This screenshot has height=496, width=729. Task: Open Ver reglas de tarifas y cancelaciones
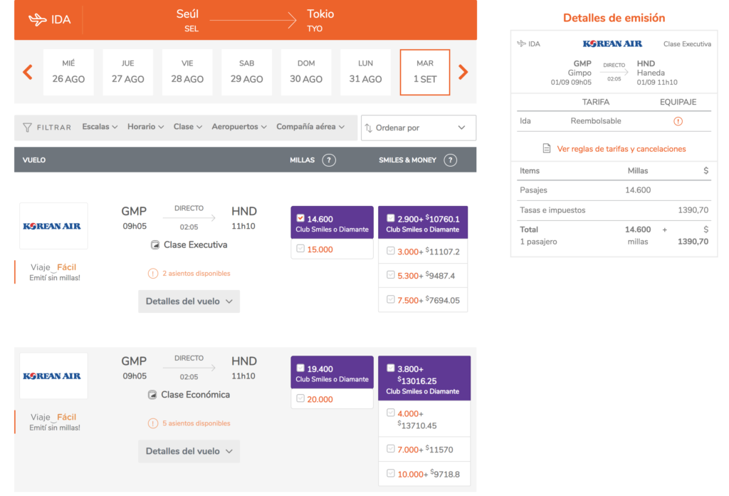[621, 149]
